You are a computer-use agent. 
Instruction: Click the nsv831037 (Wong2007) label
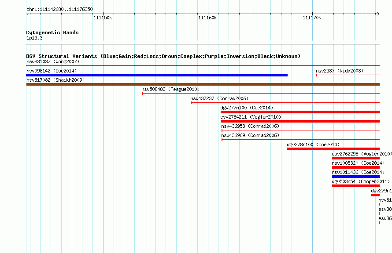53,61
